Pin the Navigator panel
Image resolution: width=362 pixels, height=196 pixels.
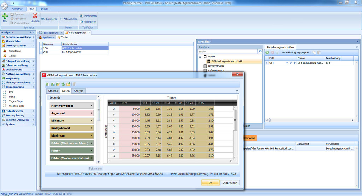(30, 32)
